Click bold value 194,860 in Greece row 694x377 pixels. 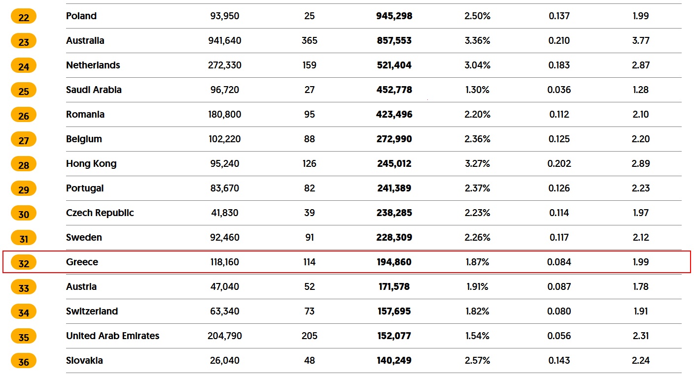(x=394, y=262)
